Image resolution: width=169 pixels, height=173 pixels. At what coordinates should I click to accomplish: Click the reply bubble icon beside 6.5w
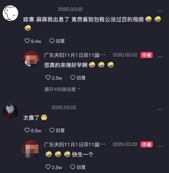[52, 130]
